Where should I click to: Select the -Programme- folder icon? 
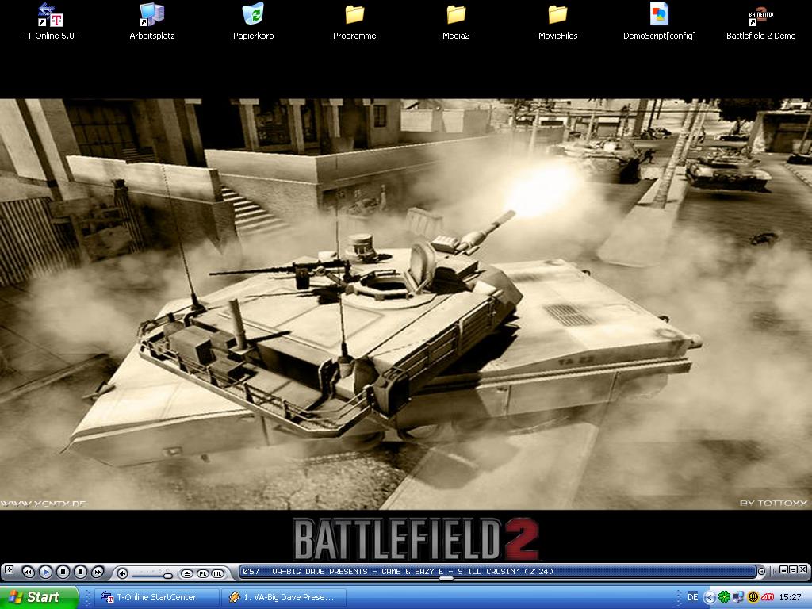[354, 22]
